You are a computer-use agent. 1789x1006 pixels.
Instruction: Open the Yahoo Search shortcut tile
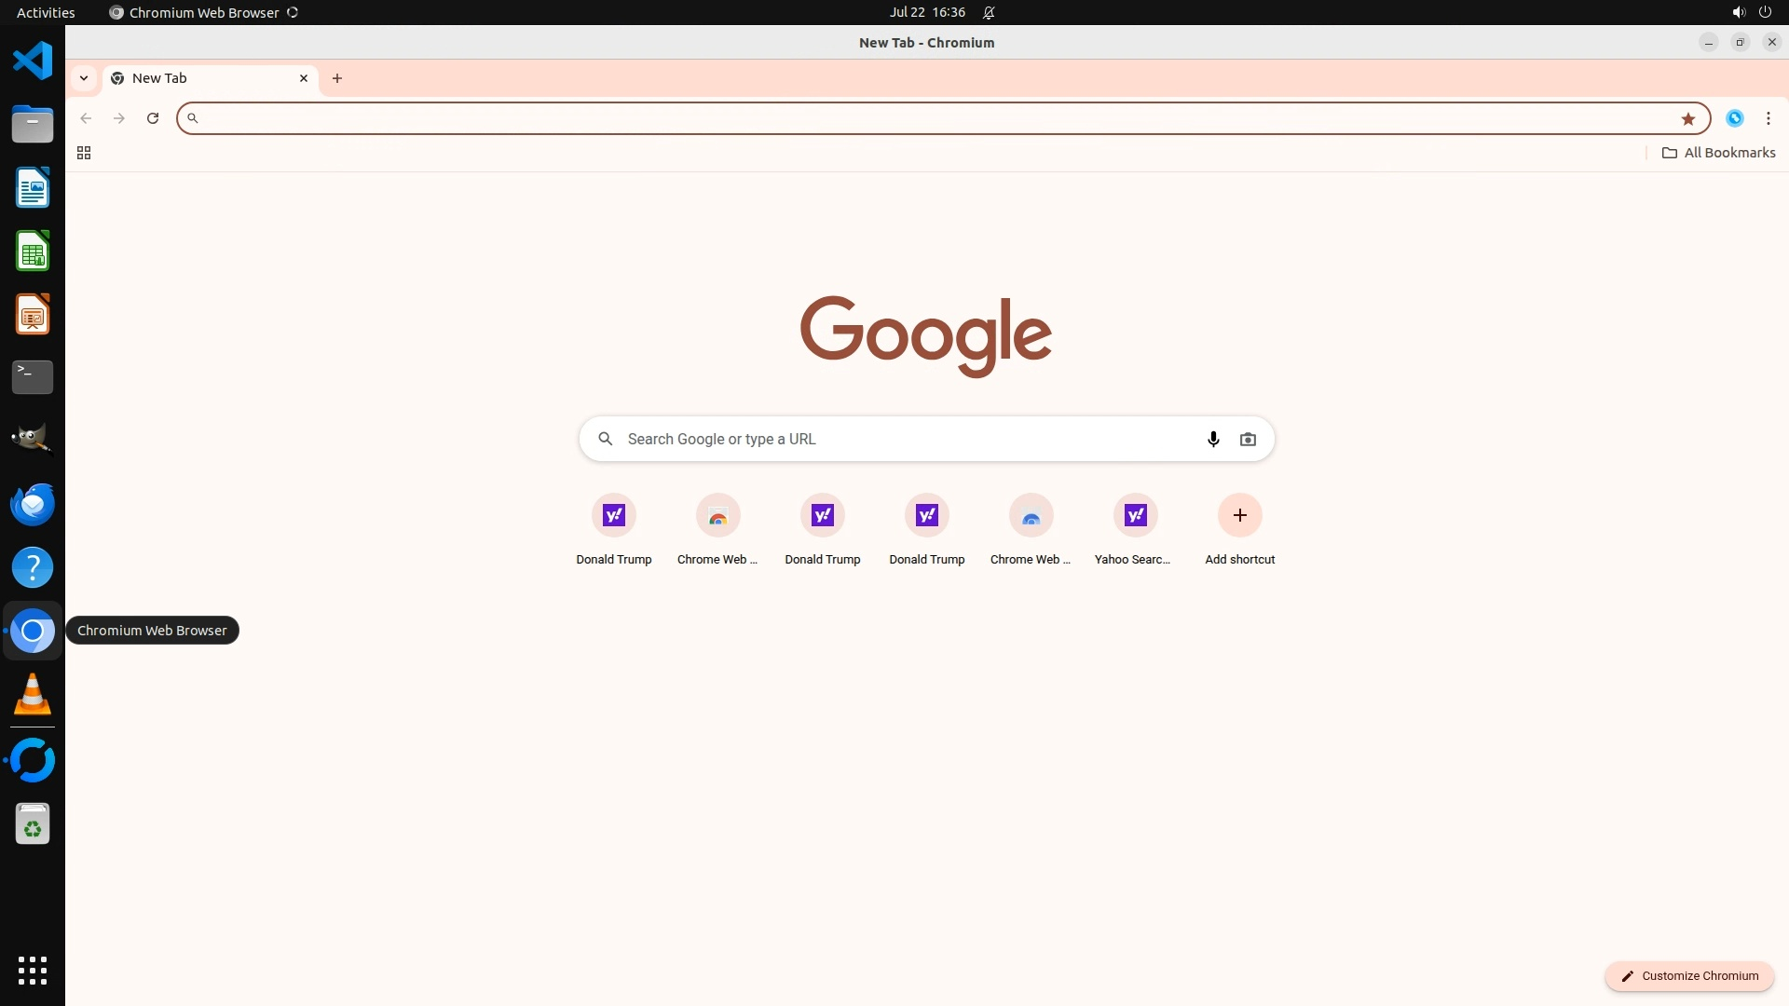coord(1135,515)
